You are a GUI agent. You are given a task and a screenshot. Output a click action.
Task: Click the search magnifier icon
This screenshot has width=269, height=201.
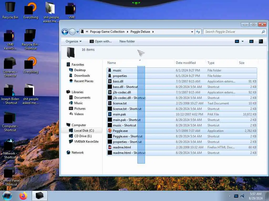263,32
